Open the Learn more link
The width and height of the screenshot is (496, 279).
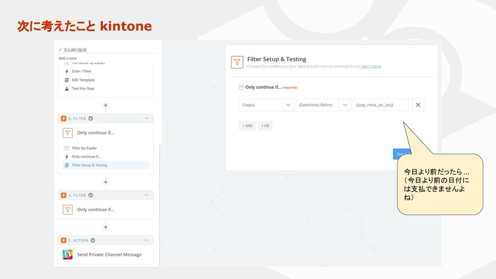coord(371,66)
